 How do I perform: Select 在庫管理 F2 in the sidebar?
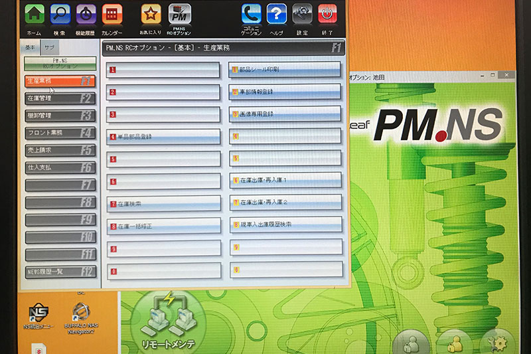point(60,98)
